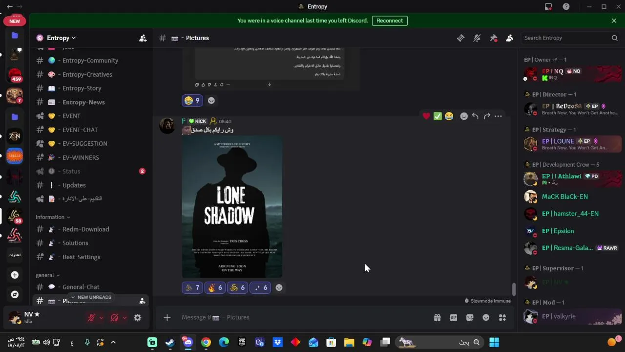The image size is (625, 352).
Task: Add green check mark reaction to message
Action: pyautogui.click(x=437, y=116)
